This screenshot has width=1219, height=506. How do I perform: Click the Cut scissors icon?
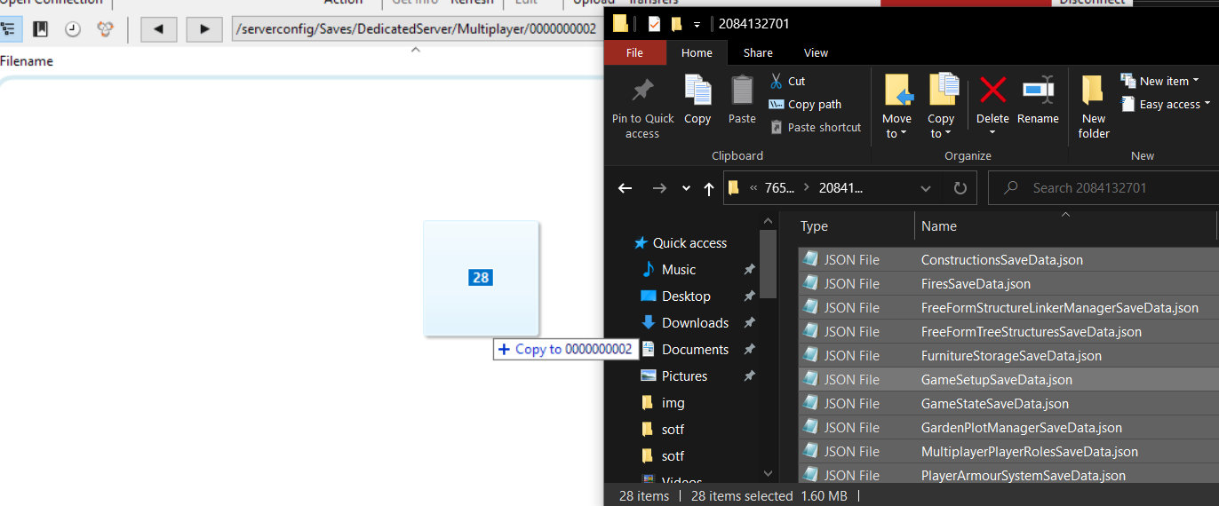coord(777,81)
